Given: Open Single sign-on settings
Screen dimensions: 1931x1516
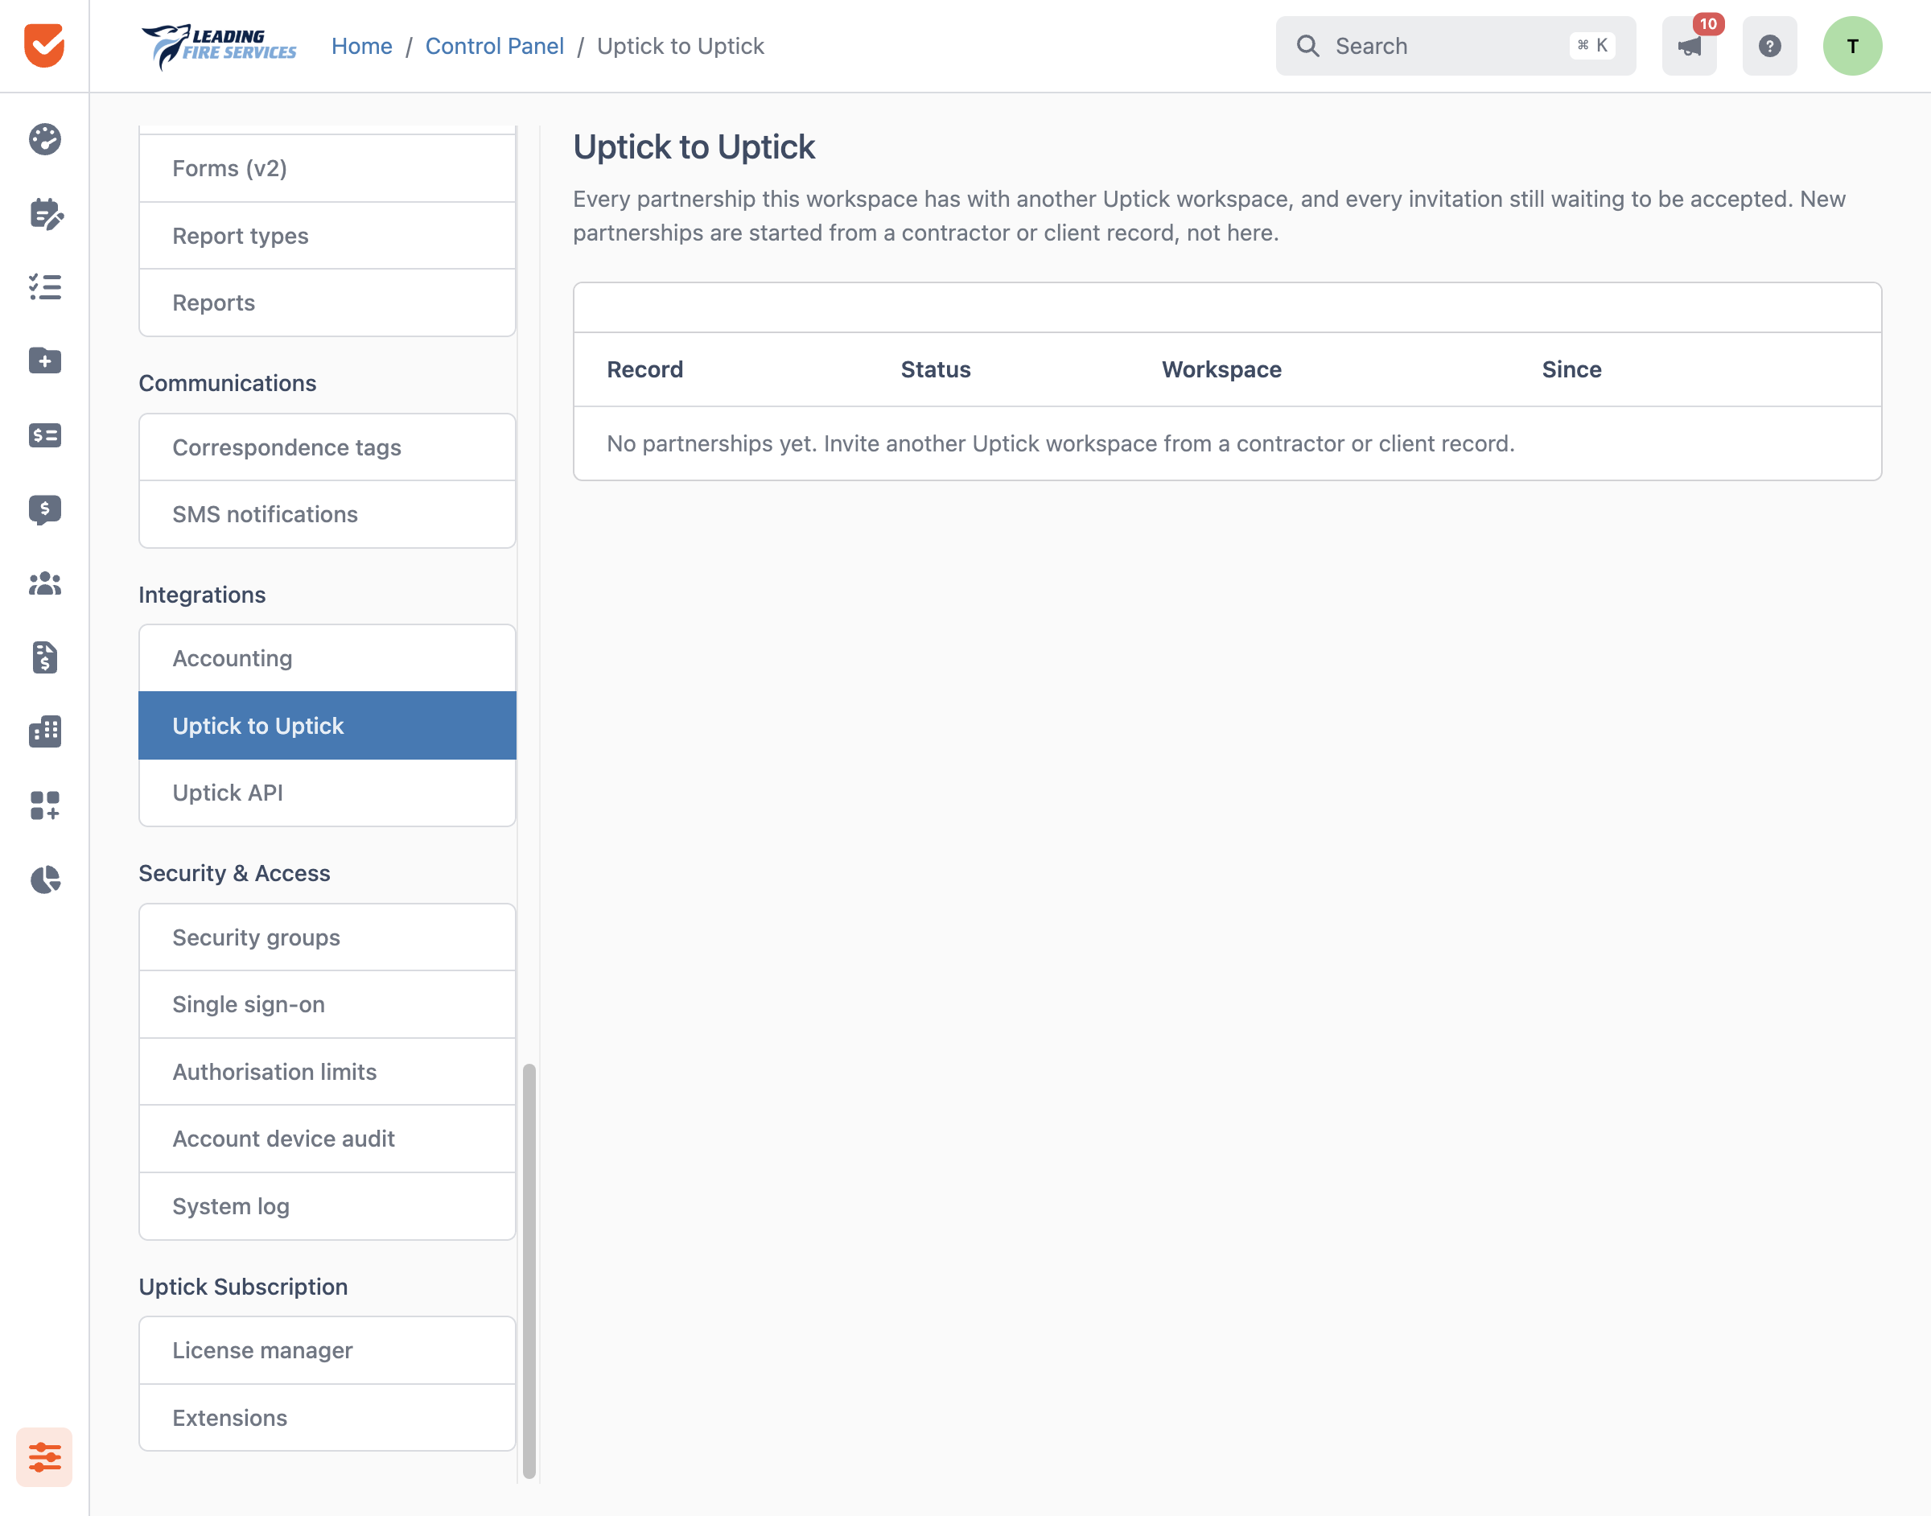Looking at the screenshot, I should 327,1005.
